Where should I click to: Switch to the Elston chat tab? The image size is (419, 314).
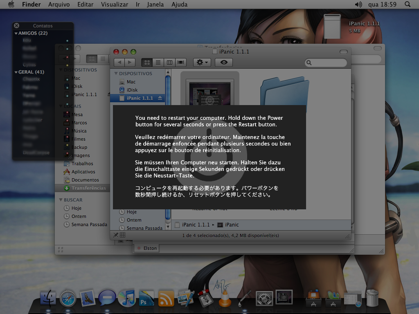pos(146,248)
